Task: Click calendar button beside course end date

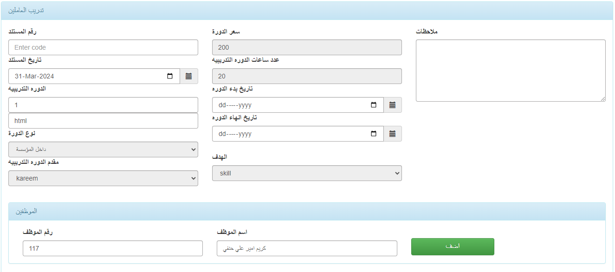Action: coord(392,134)
